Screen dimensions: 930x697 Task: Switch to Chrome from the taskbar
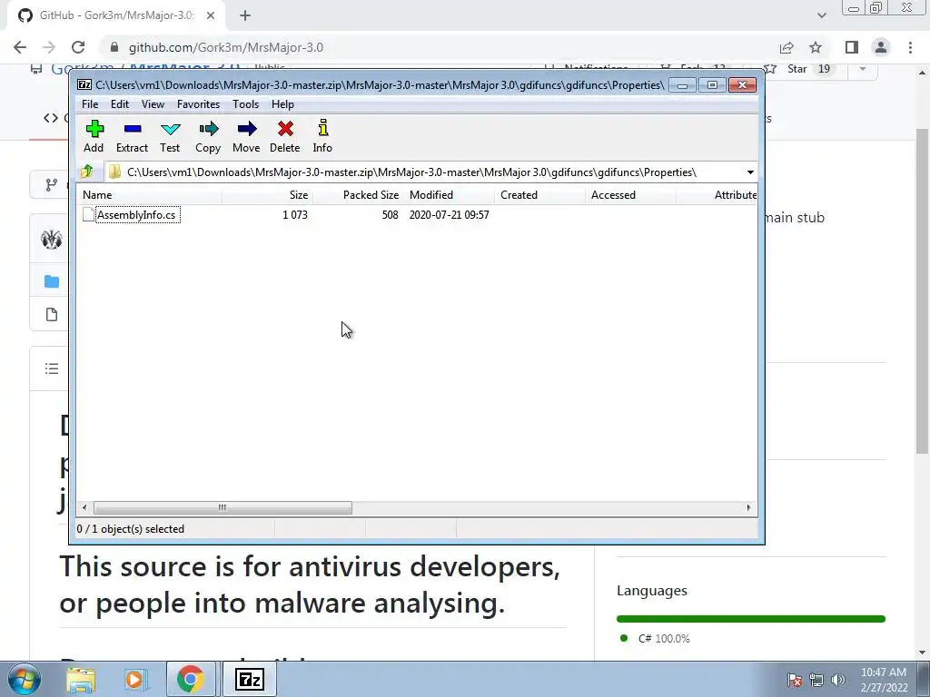coord(191,680)
